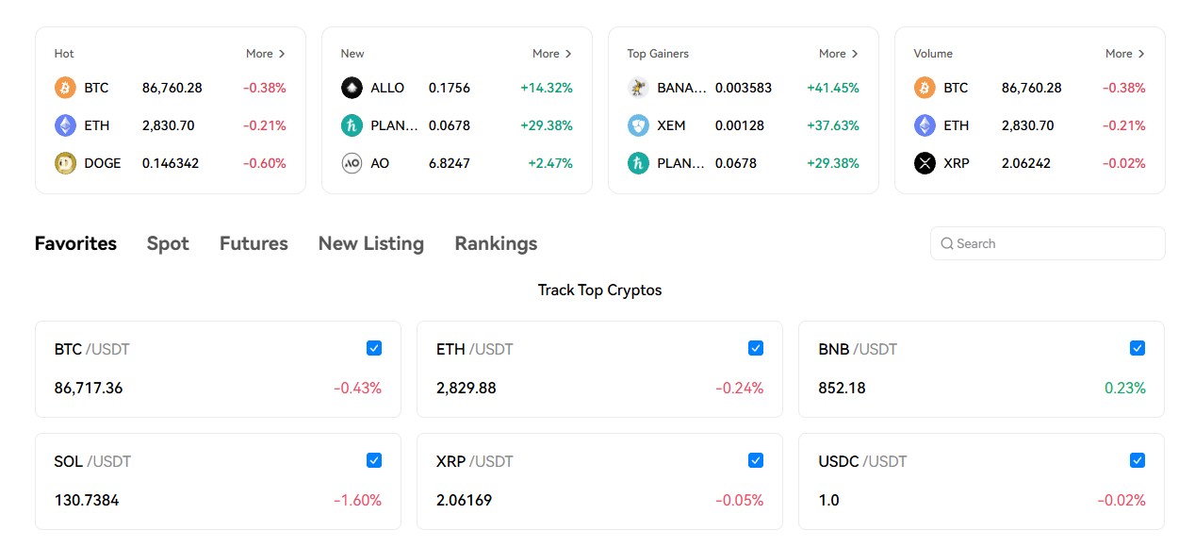Uncheck the BTC/USDT favorite checkbox

pyautogui.click(x=374, y=348)
